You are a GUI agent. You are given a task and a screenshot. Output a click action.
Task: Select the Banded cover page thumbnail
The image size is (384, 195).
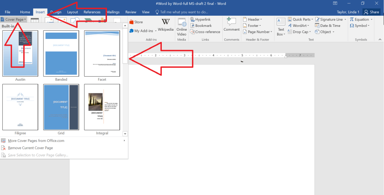(x=61, y=54)
